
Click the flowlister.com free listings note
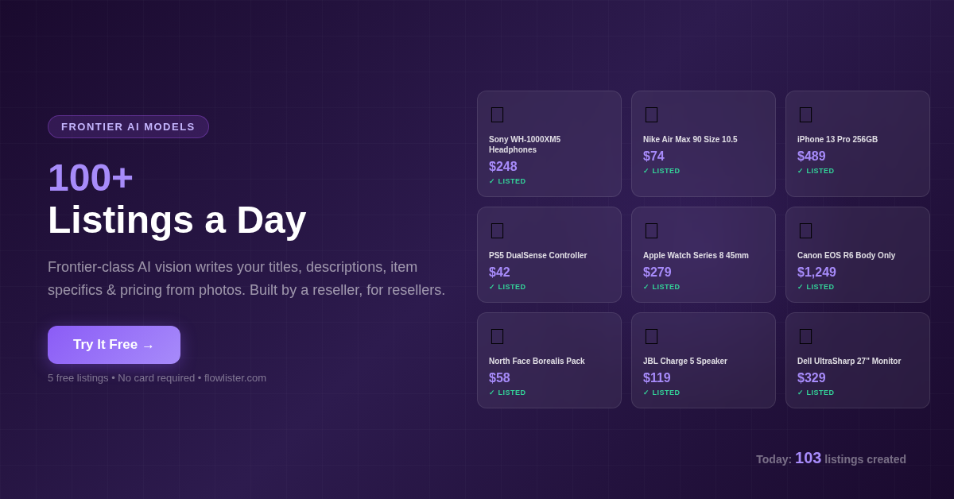click(x=157, y=378)
